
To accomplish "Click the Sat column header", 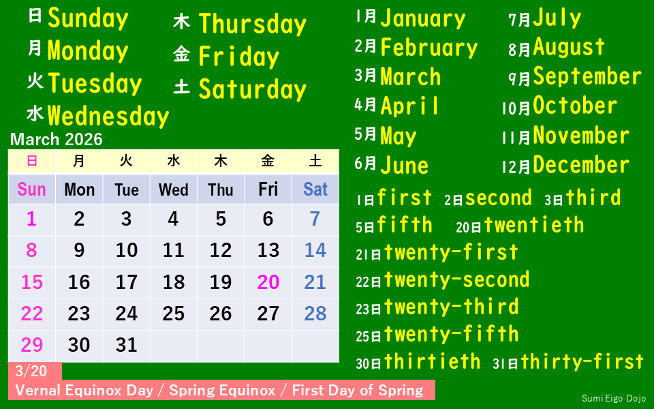I will click(315, 190).
